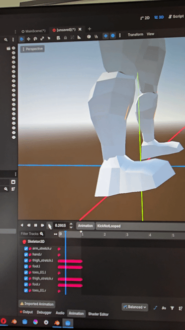Viewport: 185px width, 330px height.
Task: Click the animation time stepper arrows
Action: [x=71, y=226]
